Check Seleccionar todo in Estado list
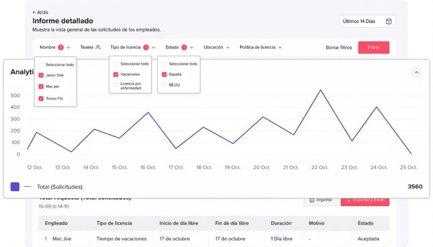The width and height of the screenshot is (433, 247). pyautogui.click(x=164, y=64)
